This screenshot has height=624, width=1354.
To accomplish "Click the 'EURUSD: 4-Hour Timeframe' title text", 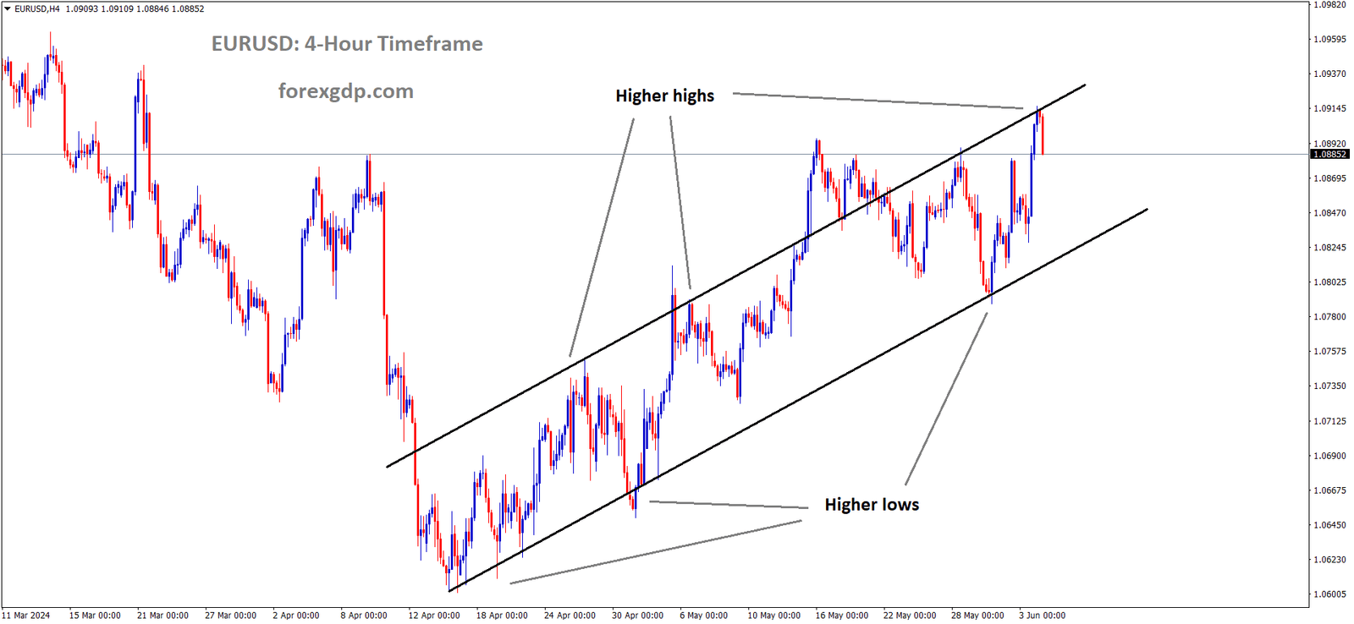I will (x=347, y=44).
